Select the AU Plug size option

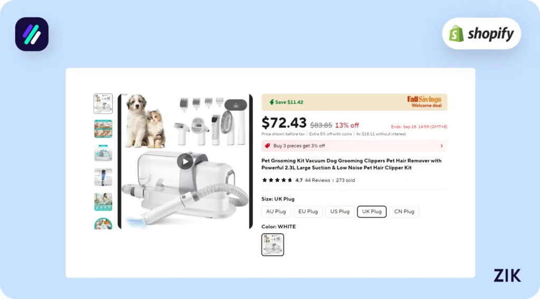tap(276, 211)
